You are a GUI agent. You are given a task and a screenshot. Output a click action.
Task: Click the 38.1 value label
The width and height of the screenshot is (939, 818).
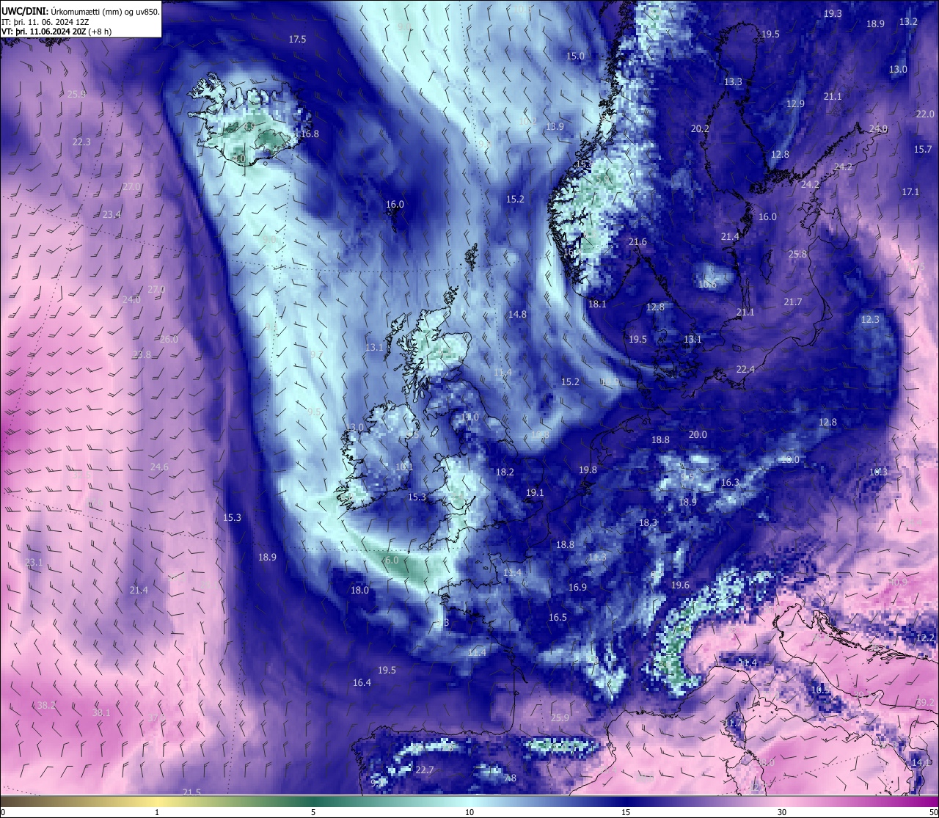tap(101, 713)
